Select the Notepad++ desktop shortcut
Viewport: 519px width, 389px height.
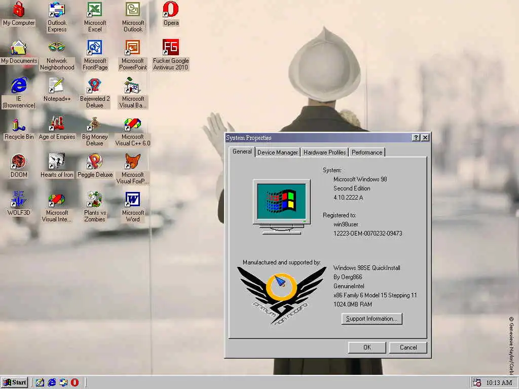pos(57,90)
